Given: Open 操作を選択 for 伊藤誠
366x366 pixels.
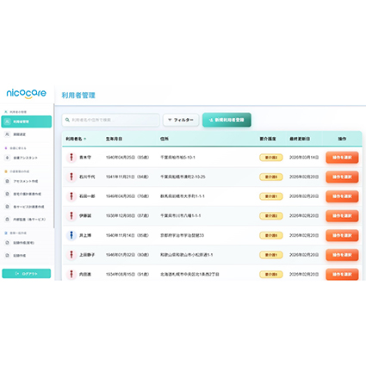Looking at the screenshot, I should coord(342,216).
